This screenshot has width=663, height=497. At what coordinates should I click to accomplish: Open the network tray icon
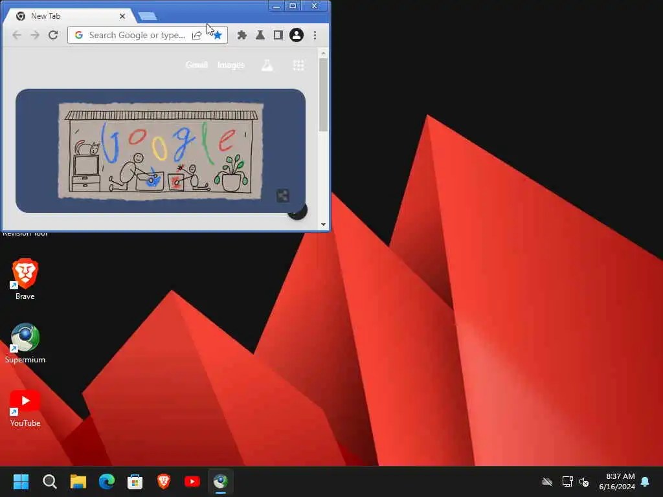click(567, 481)
